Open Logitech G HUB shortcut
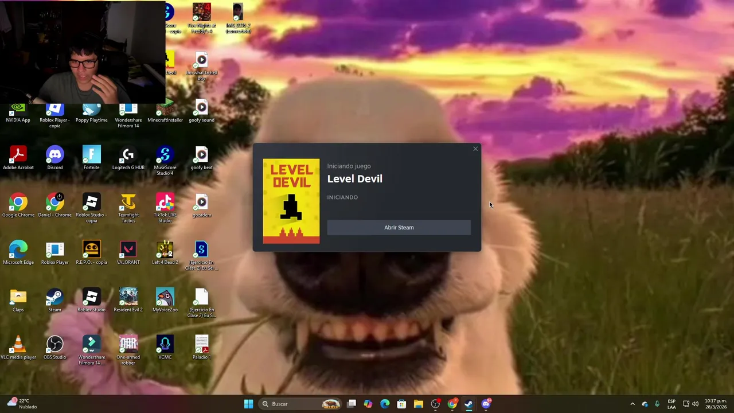 (128, 159)
